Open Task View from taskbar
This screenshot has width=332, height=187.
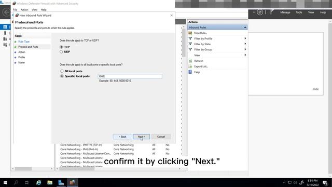tap(27, 182)
